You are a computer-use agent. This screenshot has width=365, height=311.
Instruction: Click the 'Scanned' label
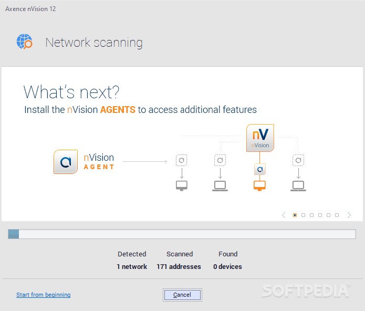180,254
